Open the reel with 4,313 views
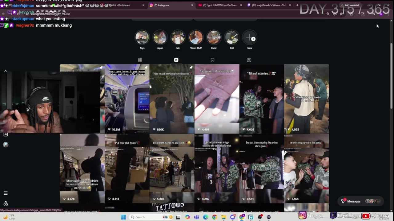Image resolution: width=394 pixels, height=221 pixels. [x=127, y=168]
